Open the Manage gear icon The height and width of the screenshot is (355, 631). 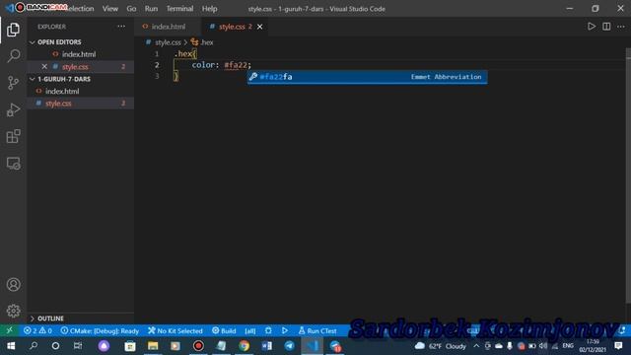click(x=13, y=311)
